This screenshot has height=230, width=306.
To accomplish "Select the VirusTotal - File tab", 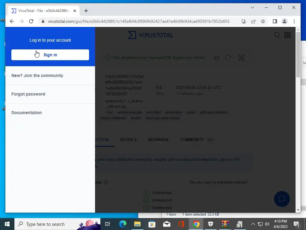I will 44,11.
